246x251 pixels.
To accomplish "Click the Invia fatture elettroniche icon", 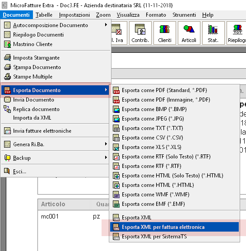I will coord(7,131).
